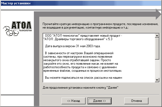Click the "Мастер установки" title bar
The image size is (162, 107).
[81, 3]
